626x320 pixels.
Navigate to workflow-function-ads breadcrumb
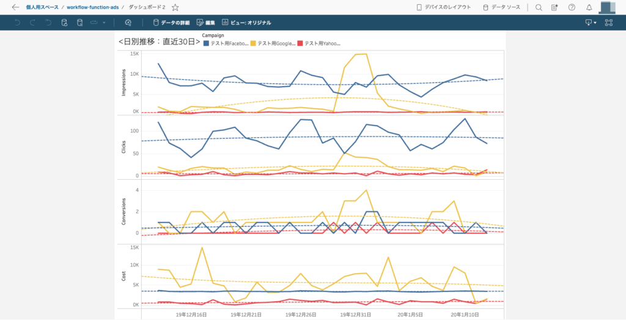[x=92, y=7]
